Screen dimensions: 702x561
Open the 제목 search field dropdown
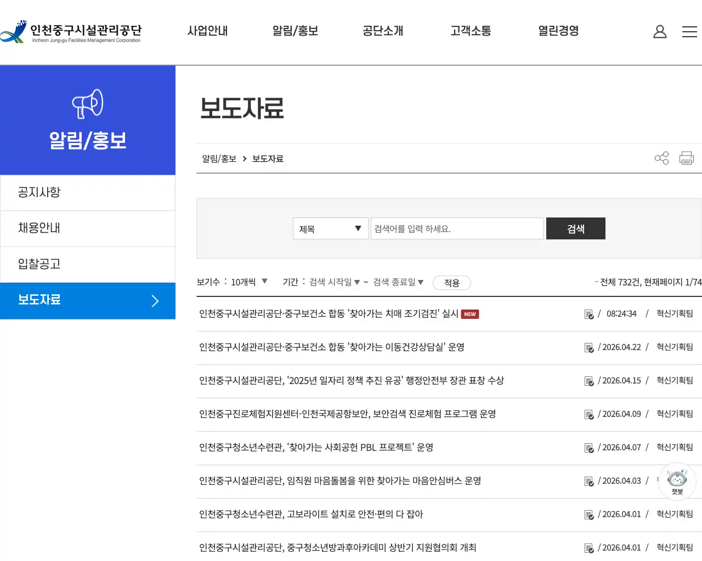330,228
